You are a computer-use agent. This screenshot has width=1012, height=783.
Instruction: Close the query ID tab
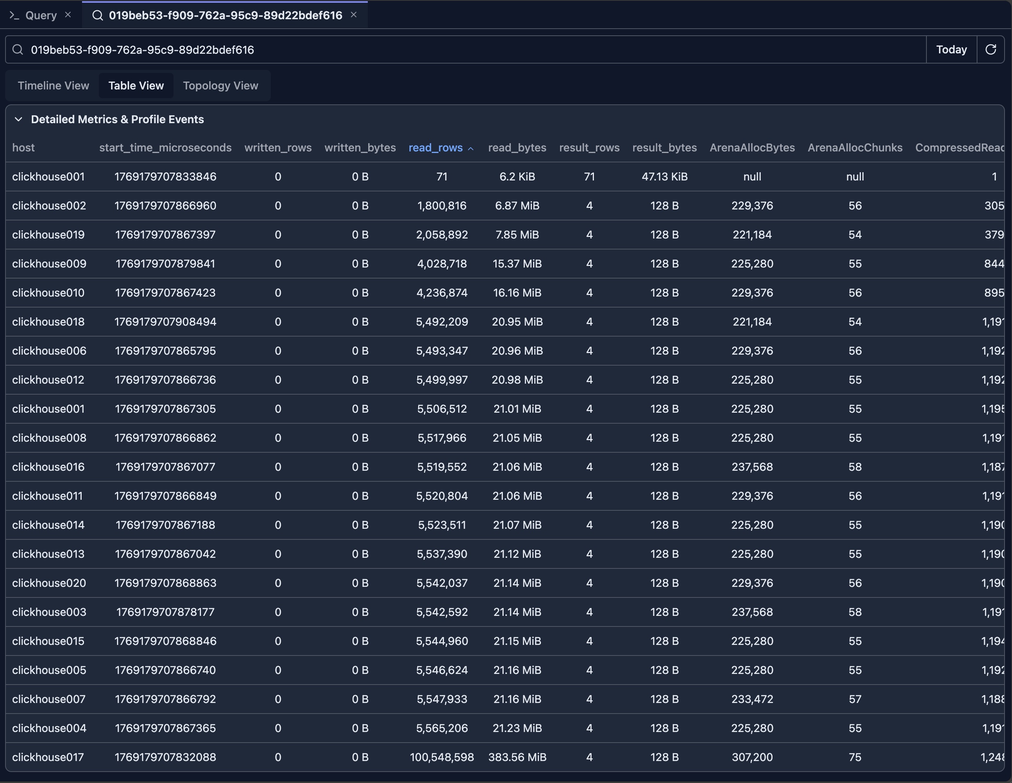click(354, 15)
